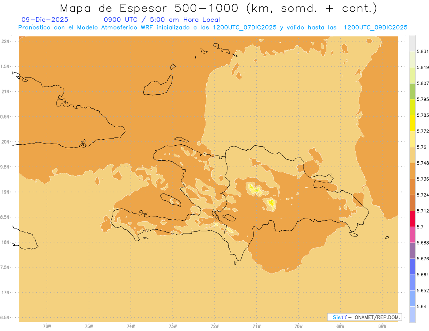Click the legend value '5.736'
The image size is (429, 331).
point(423,179)
